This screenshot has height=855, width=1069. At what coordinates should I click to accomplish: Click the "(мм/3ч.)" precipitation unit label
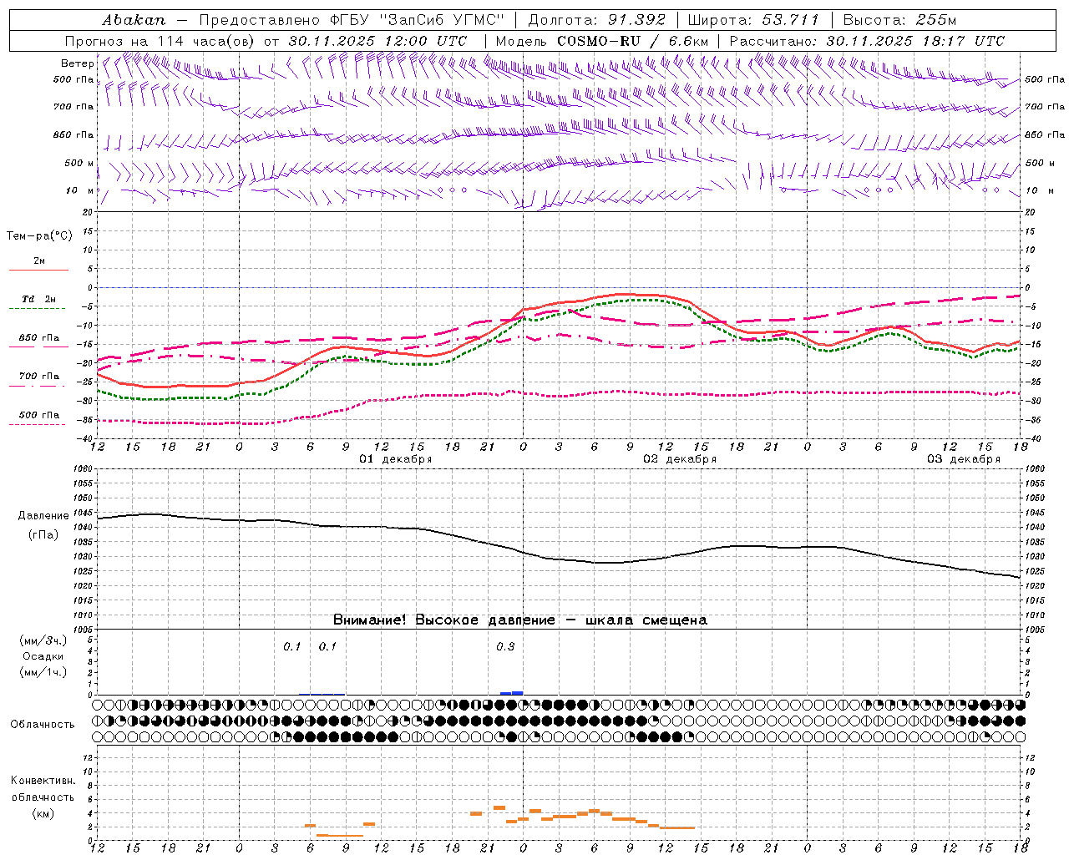(43, 640)
